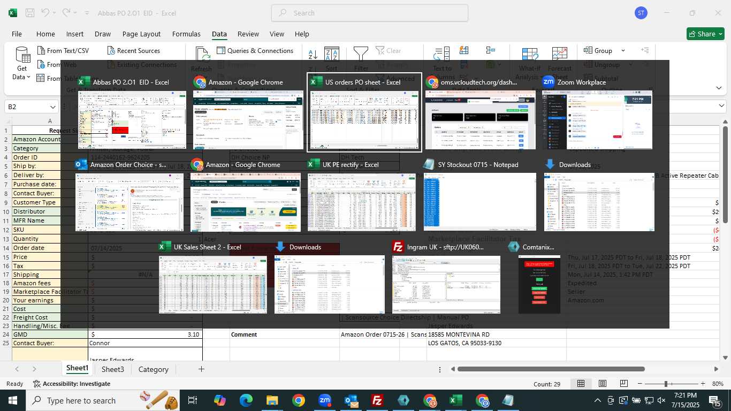Screen dimensions: 731x411
Task: Add a new sheet with plus icon
Action: [201, 369]
